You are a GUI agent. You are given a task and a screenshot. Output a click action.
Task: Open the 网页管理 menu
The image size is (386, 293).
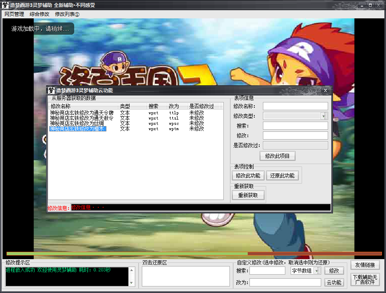click(x=14, y=14)
